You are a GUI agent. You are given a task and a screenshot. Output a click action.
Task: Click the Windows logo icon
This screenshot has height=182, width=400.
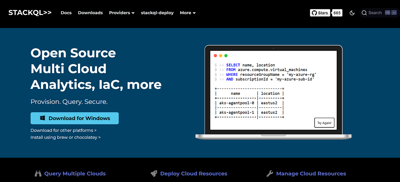click(x=43, y=118)
